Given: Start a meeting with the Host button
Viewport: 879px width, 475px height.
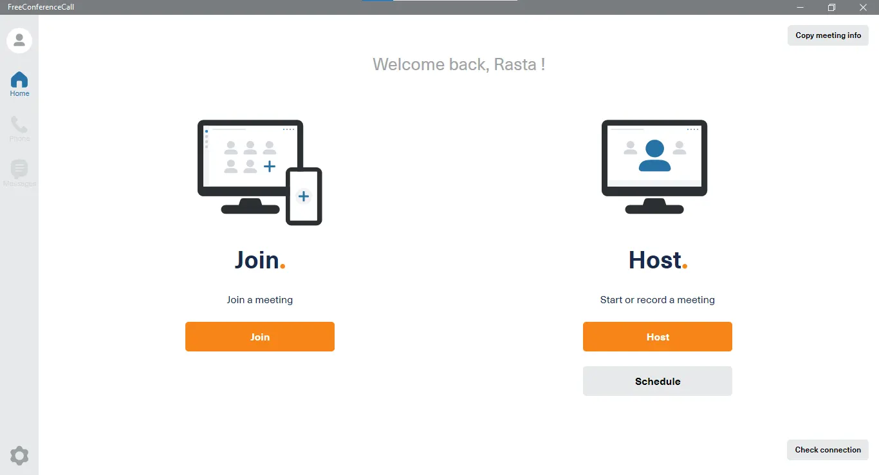Looking at the screenshot, I should [658, 337].
